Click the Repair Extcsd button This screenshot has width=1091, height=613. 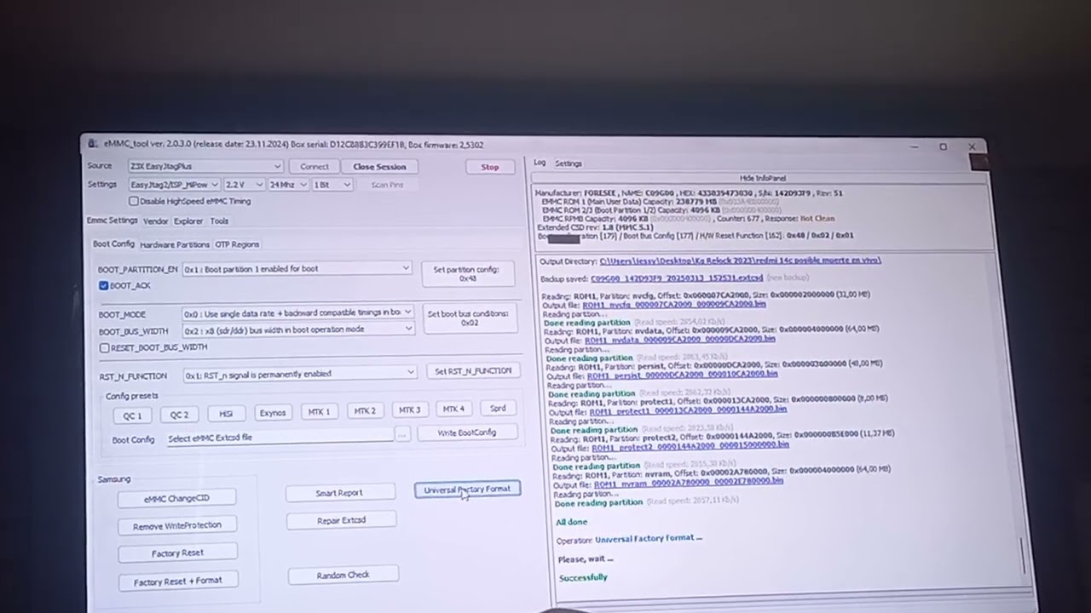click(341, 520)
